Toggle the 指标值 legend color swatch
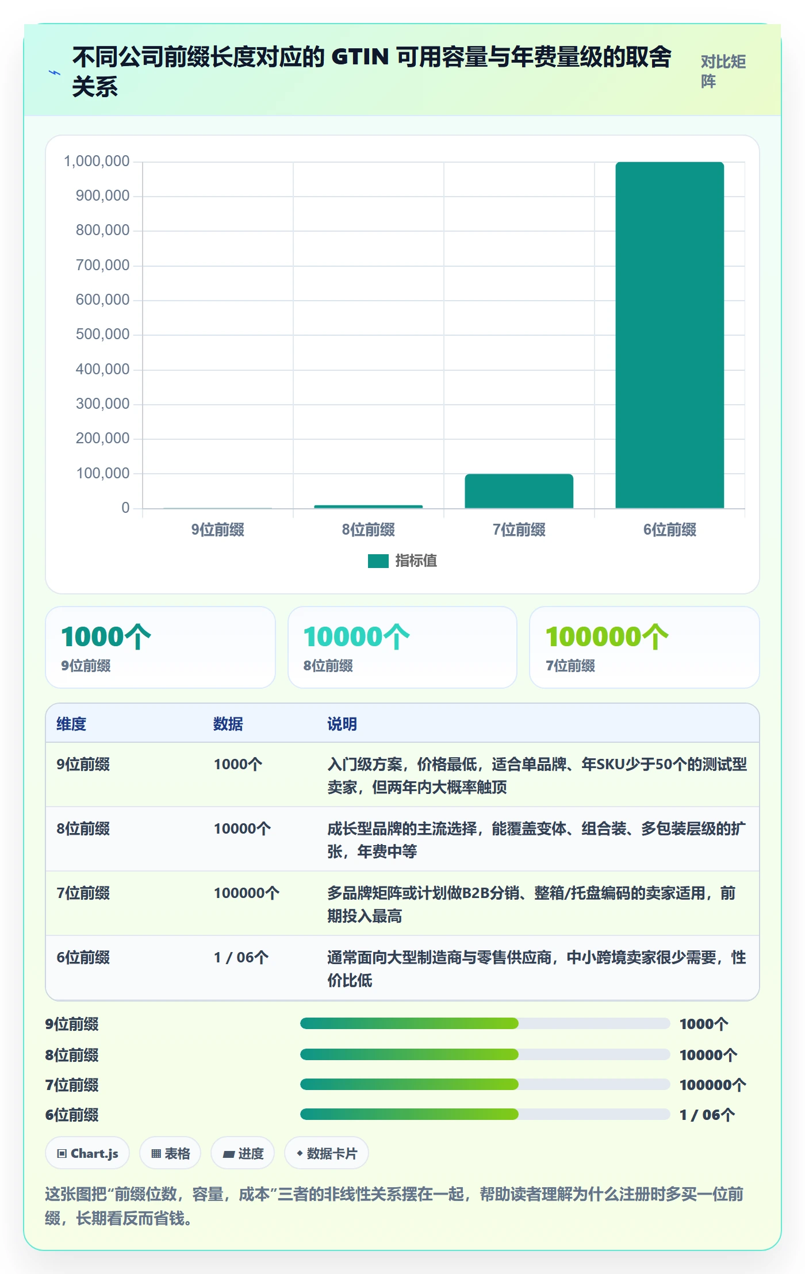The image size is (805, 1274). [x=378, y=561]
